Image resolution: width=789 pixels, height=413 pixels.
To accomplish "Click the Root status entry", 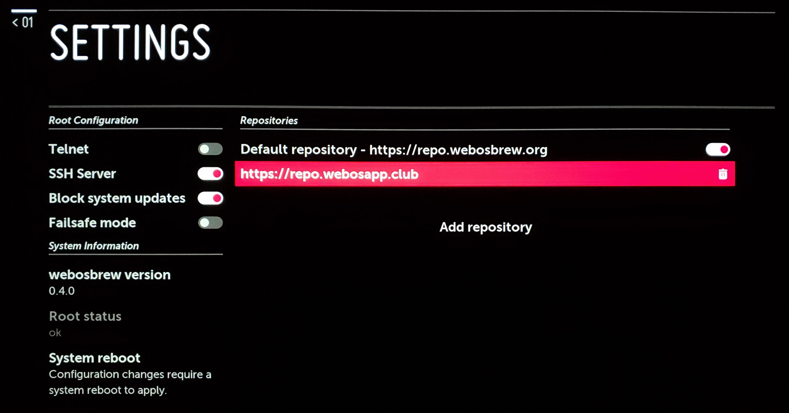I will click(85, 324).
